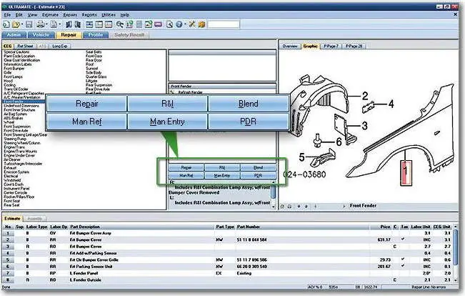Toggle Tax check for part 66 20 0 309 540
Screen dimensions: 465x296
point(403,266)
